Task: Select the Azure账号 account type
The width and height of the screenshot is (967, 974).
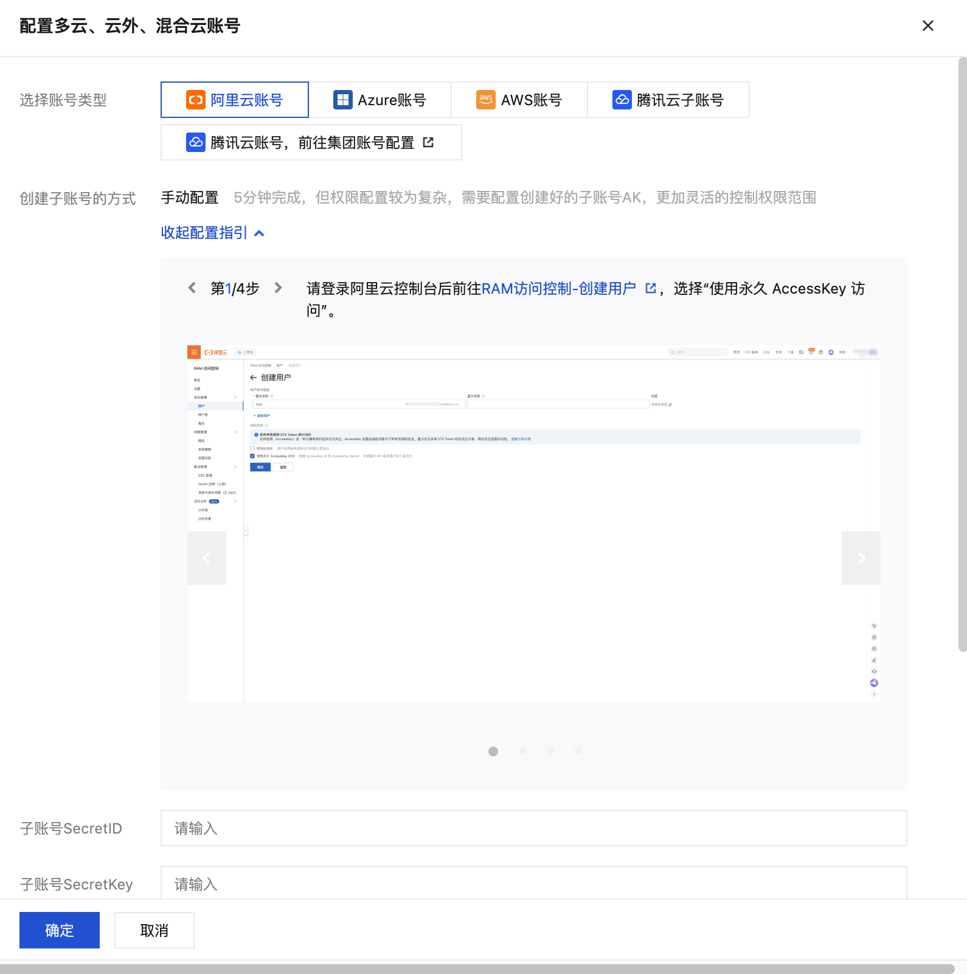Action: (x=380, y=100)
